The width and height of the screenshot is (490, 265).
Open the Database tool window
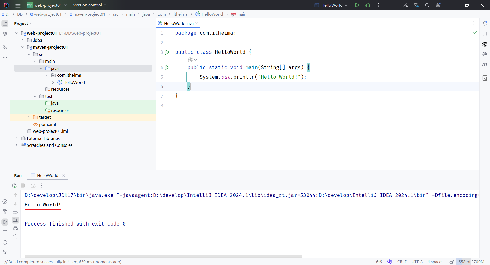tap(485, 34)
